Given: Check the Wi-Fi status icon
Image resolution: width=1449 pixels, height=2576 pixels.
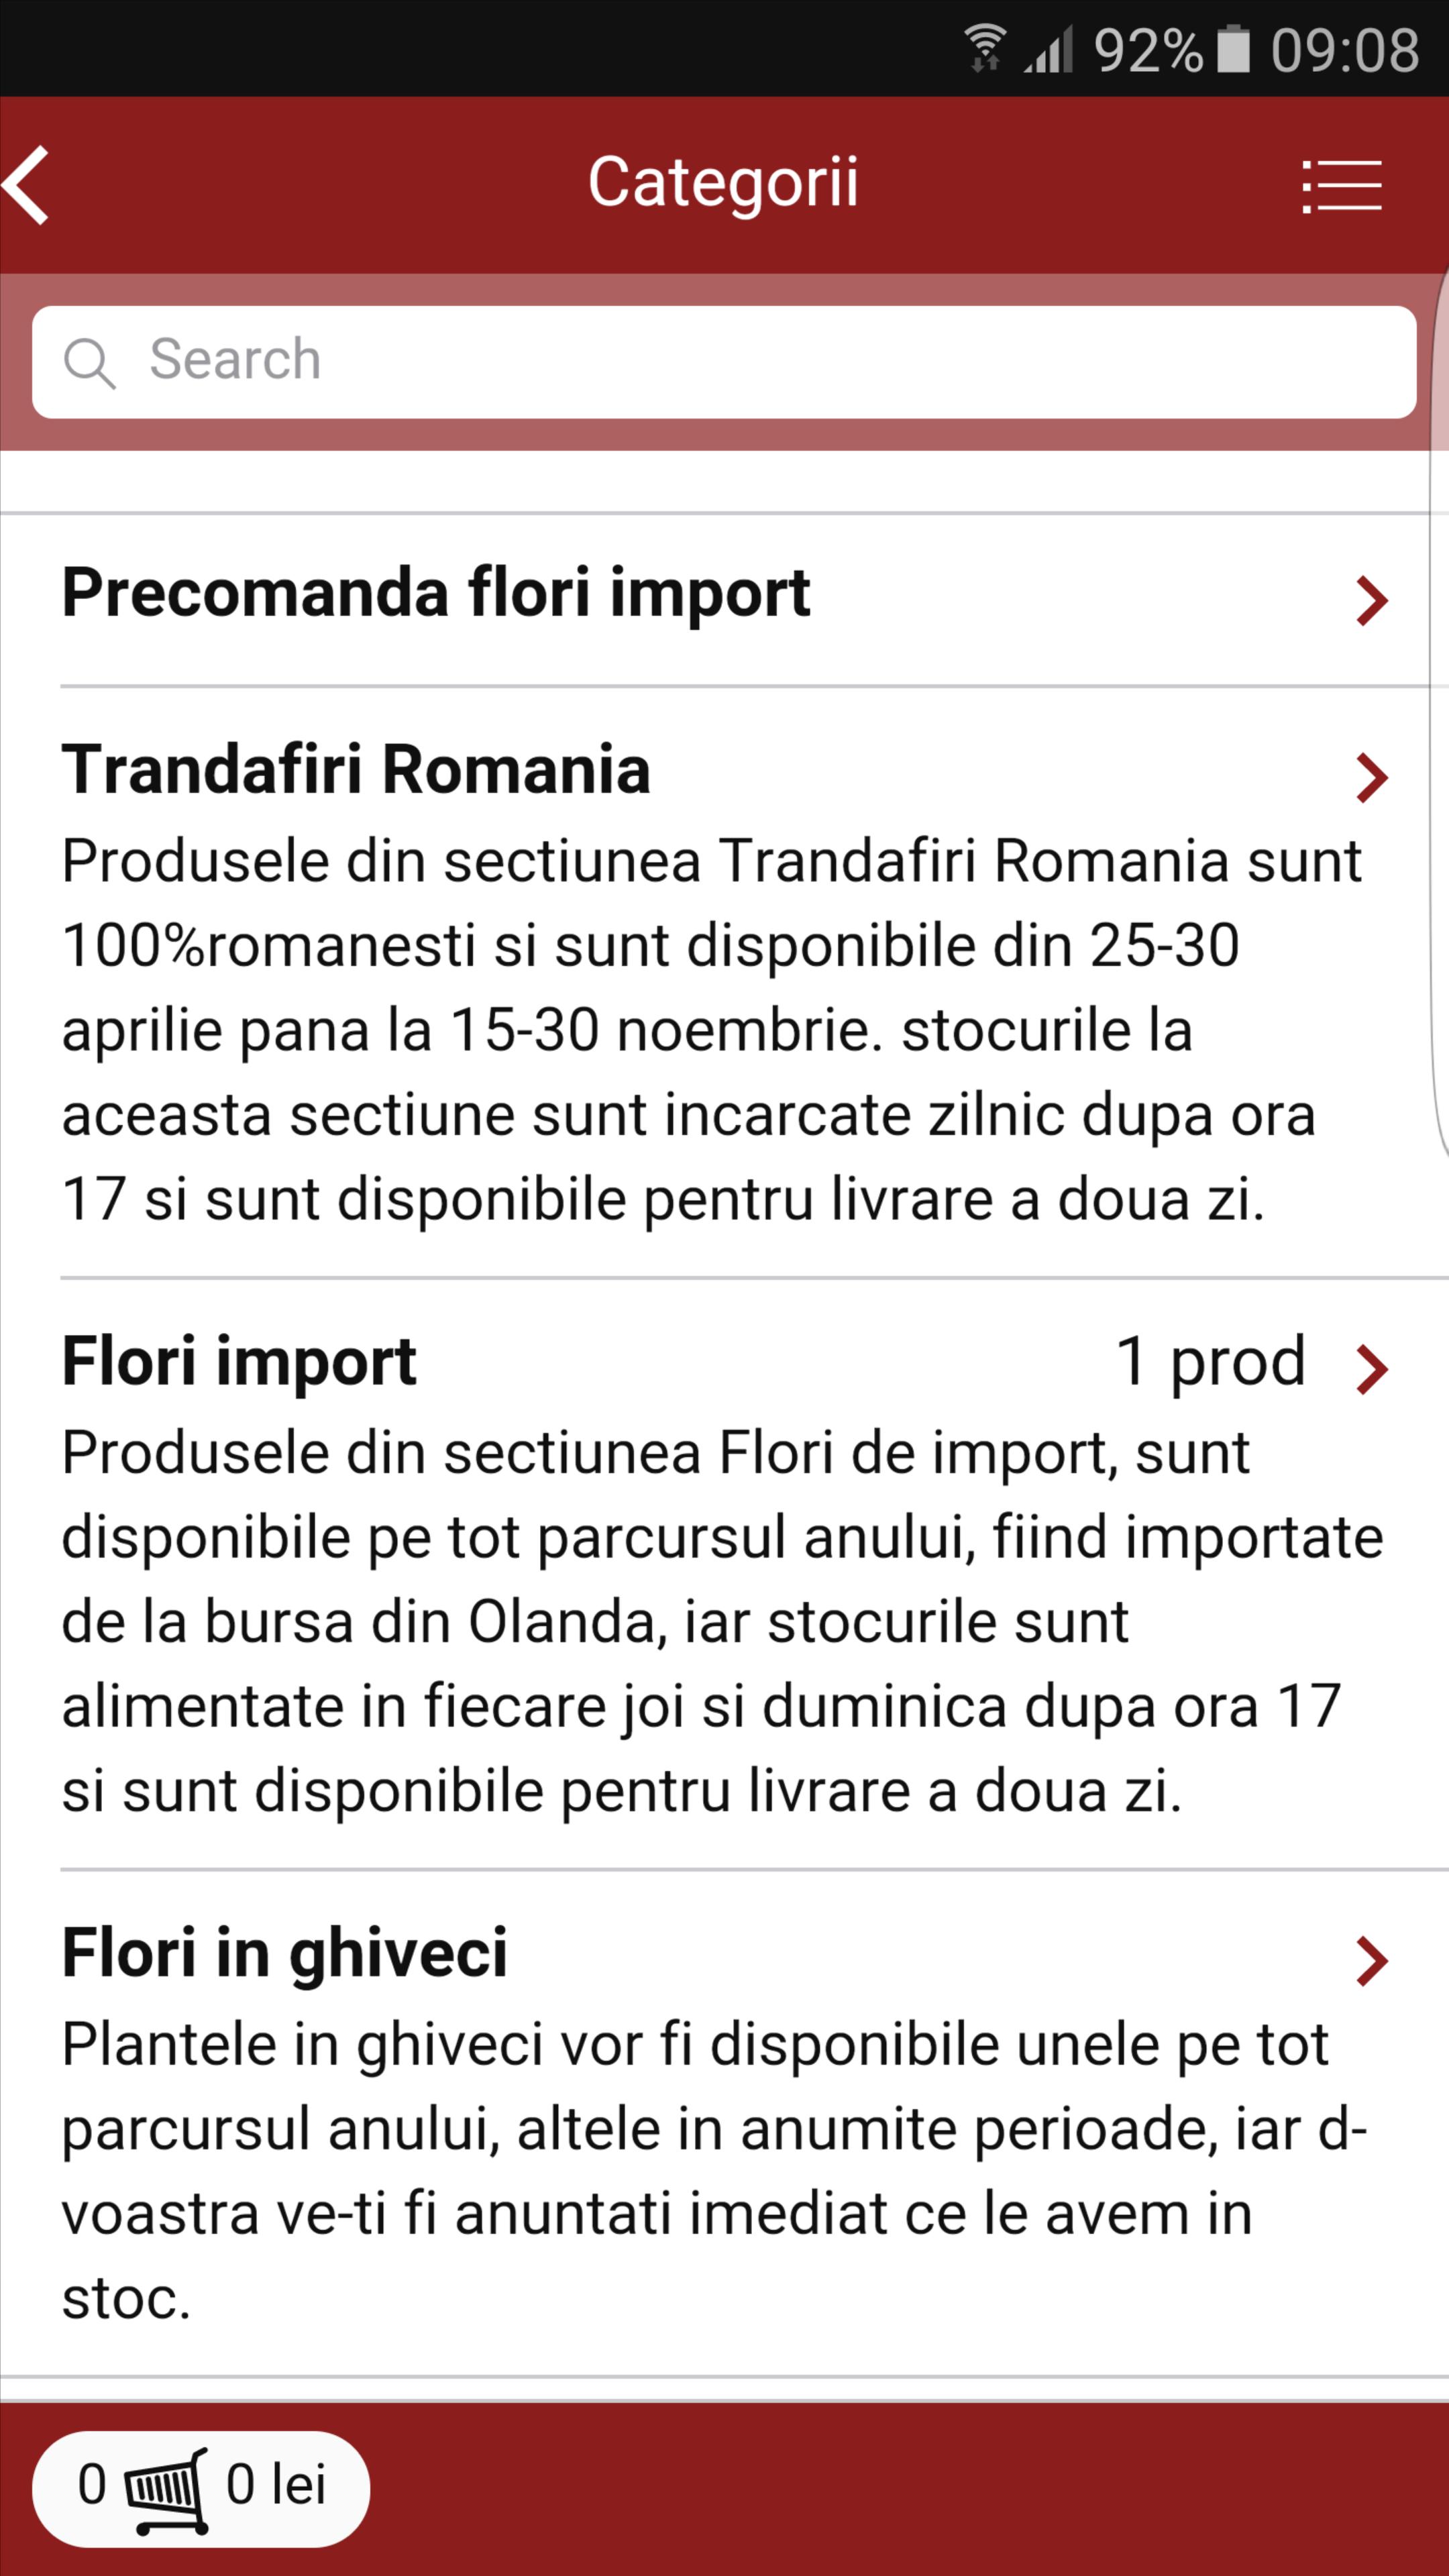Looking at the screenshot, I should [x=985, y=48].
